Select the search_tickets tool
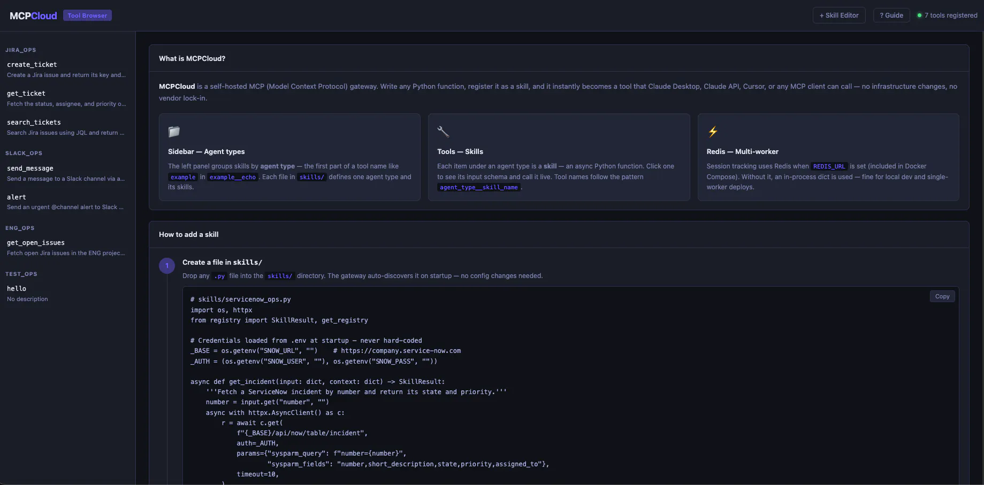 [x=67, y=127]
